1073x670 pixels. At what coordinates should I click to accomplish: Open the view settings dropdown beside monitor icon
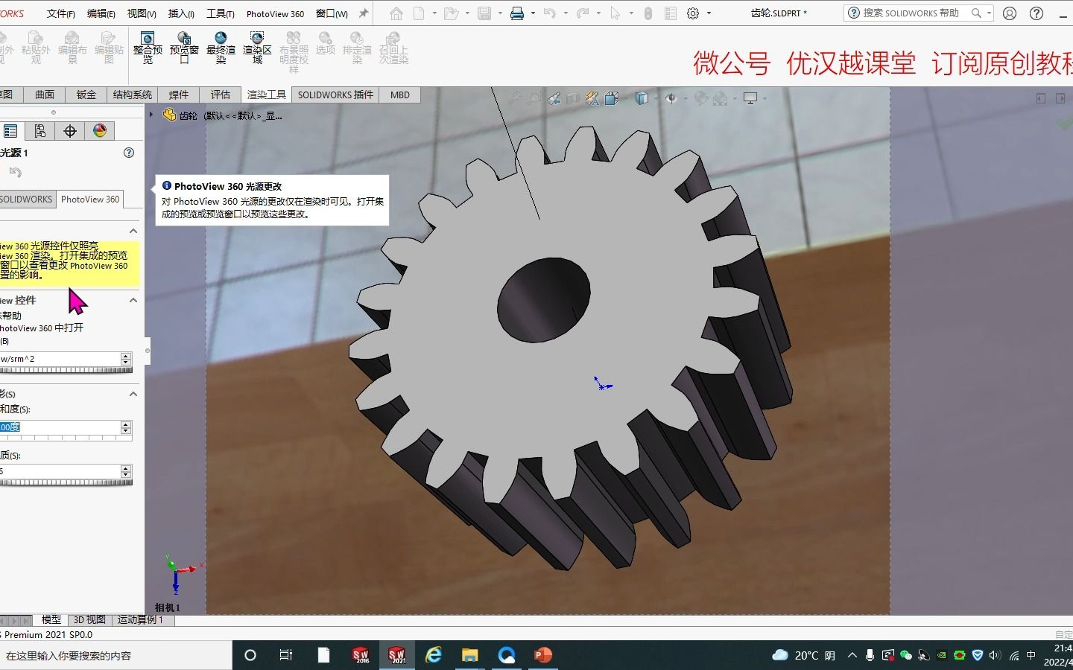coord(765,98)
